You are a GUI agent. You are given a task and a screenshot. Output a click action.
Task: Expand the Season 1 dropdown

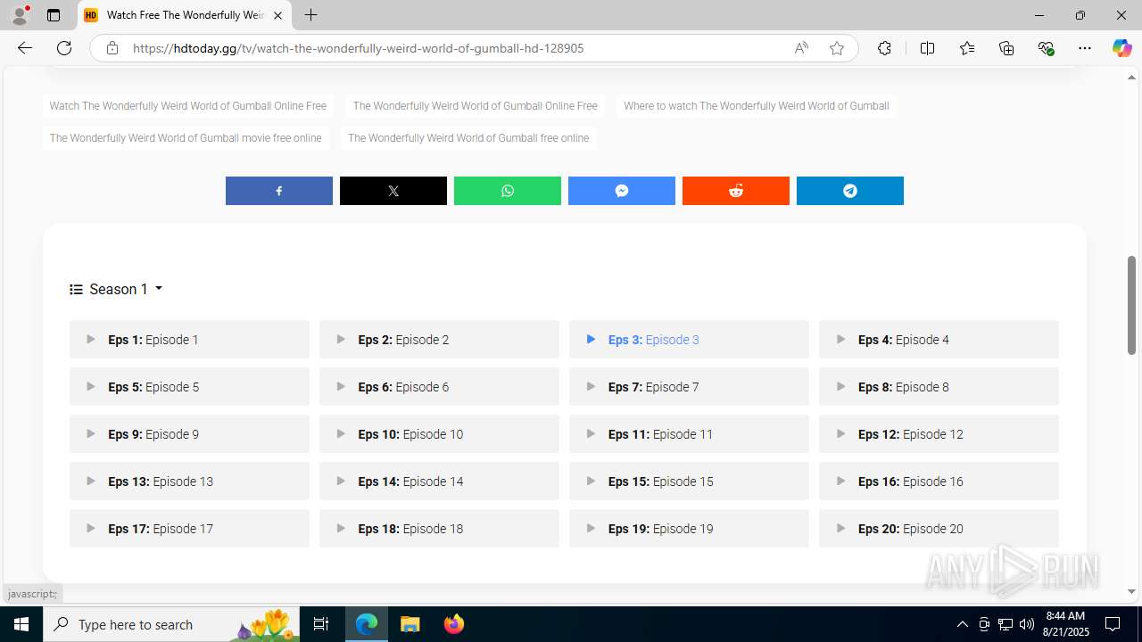[116, 289]
